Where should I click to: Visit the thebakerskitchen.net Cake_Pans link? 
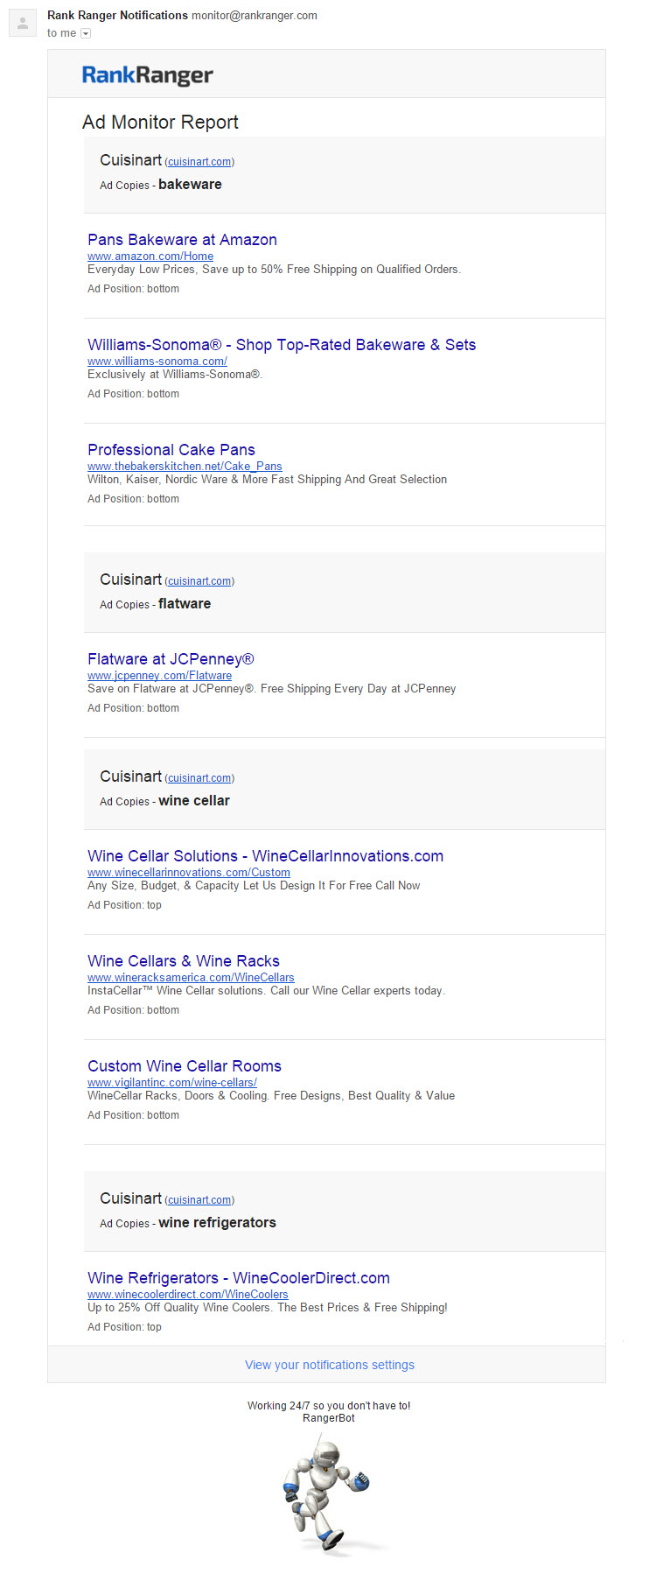185,467
